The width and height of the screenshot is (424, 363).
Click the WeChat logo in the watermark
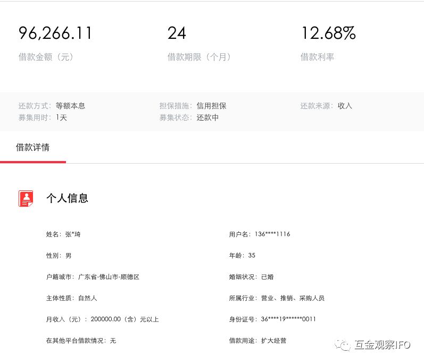[345, 345]
